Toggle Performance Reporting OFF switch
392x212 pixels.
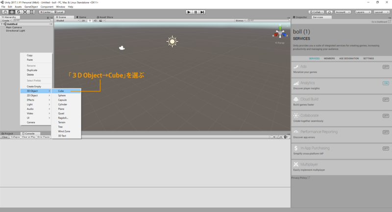click(x=386, y=132)
